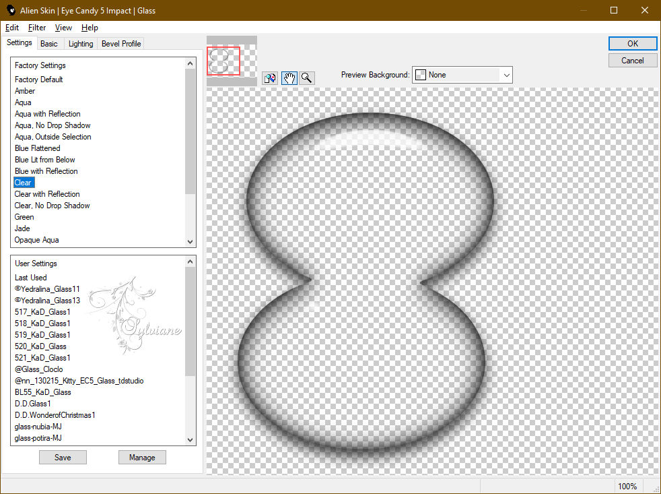
Task: Select ©Yedralina_Glass13 user setting
Action: (x=47, y=300)
